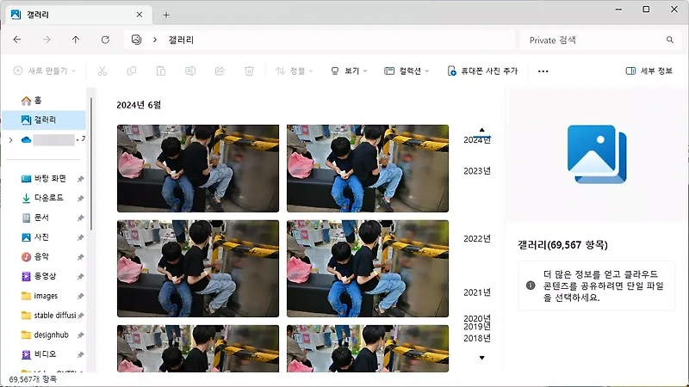This screenshot has width=689, height=387.
Task: Jump to 2021년 on timeline scrubber
Action: click(x=477, y=292)
